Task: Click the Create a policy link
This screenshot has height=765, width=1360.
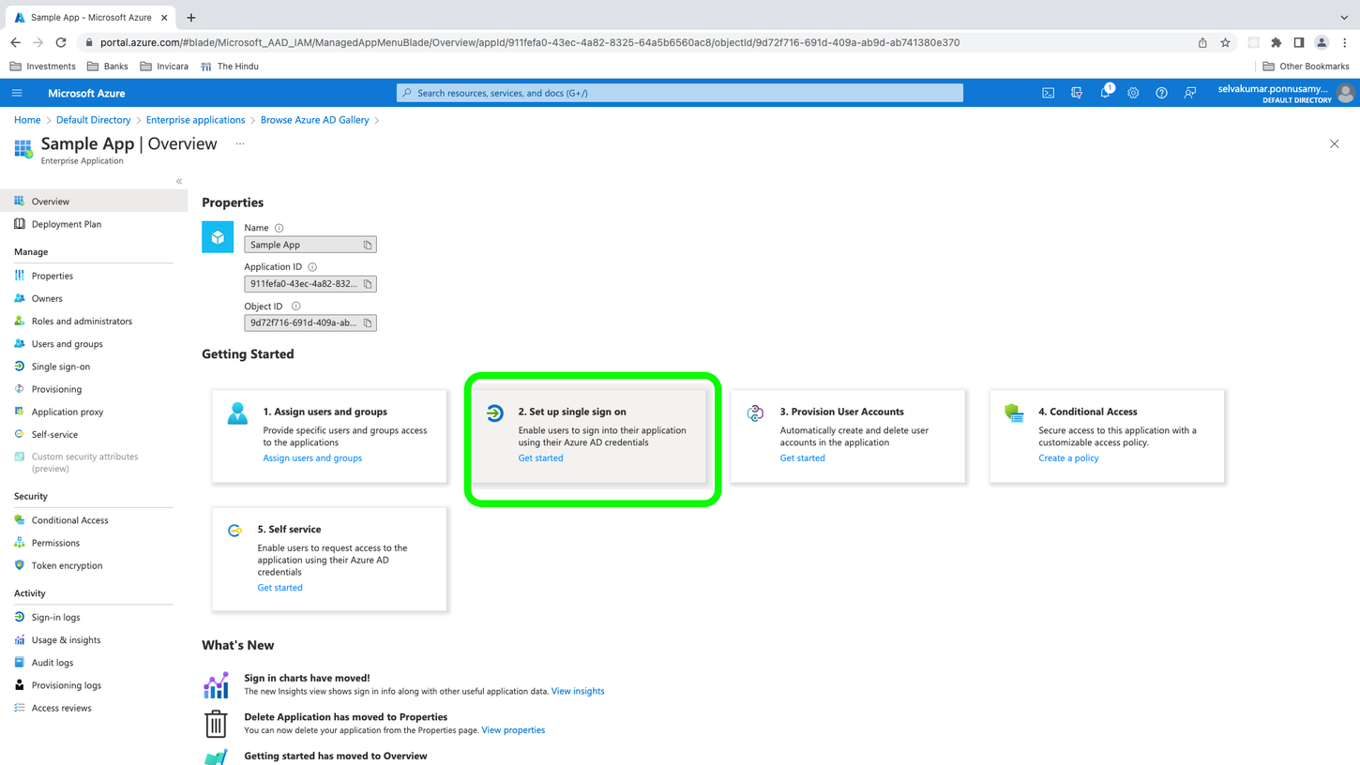Action: (1068, 458)
